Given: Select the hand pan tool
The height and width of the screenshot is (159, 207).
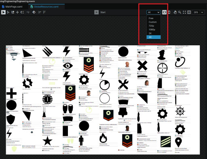Looking at the screenshot, I should tap(175, 12).
